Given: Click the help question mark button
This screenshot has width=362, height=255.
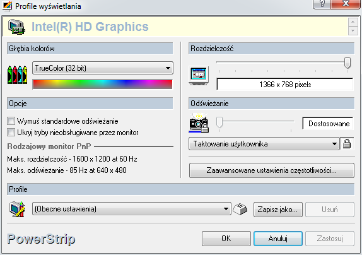Looking at the screenshot, I should (x=322, y=4).
